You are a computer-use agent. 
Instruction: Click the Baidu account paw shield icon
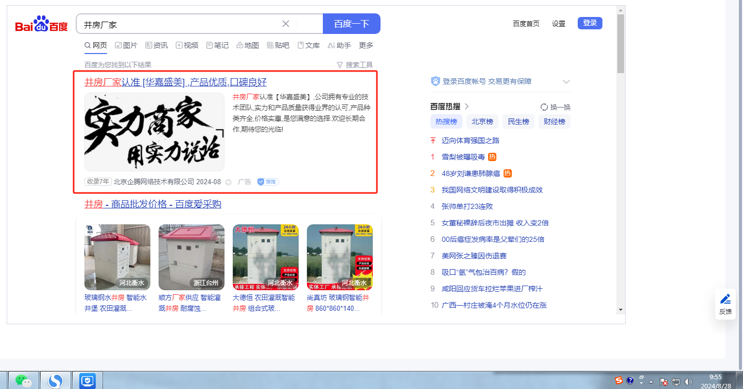435,81
